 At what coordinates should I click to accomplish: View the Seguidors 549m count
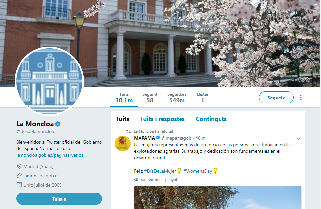click(x=177, y=98)
